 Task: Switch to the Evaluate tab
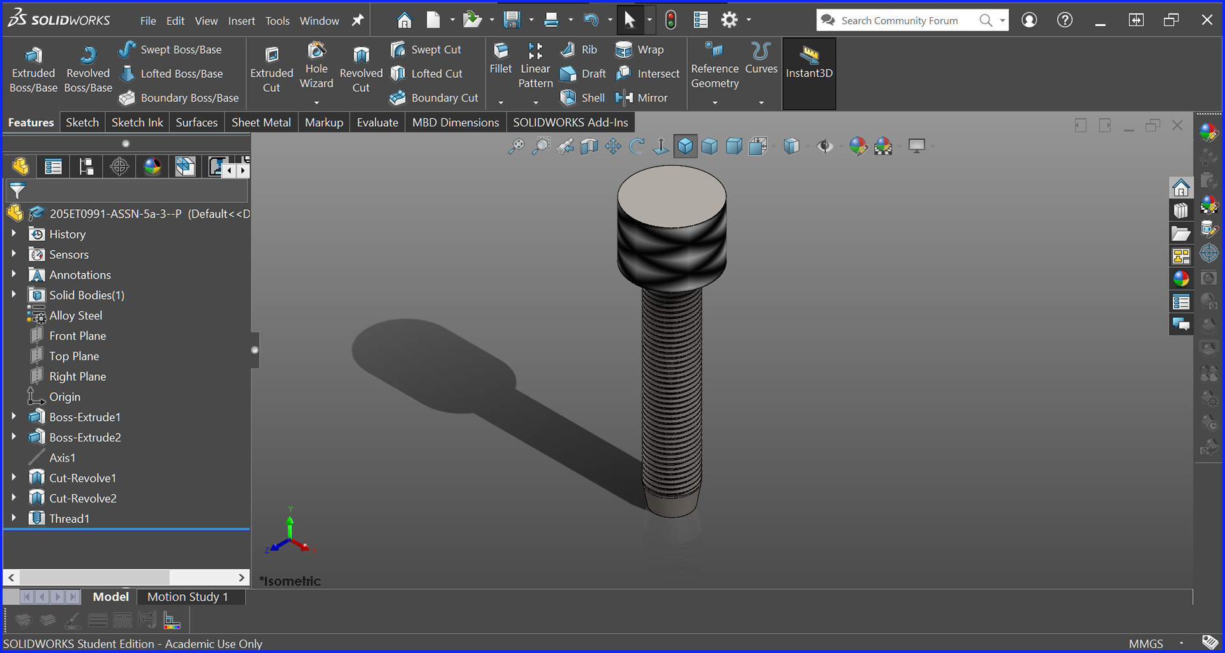[377, 122]
